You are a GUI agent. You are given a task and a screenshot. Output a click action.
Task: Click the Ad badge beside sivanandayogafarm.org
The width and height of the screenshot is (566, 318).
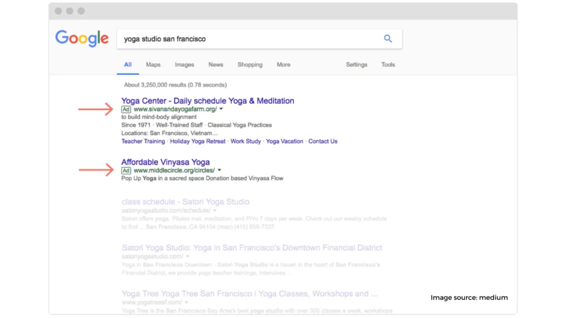126,109
